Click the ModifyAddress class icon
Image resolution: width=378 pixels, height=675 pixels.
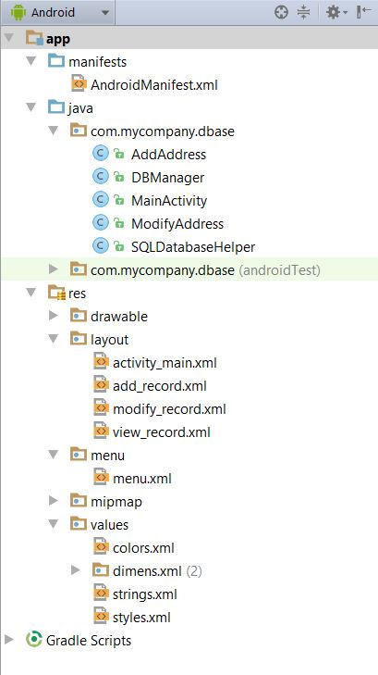[101, 223]
